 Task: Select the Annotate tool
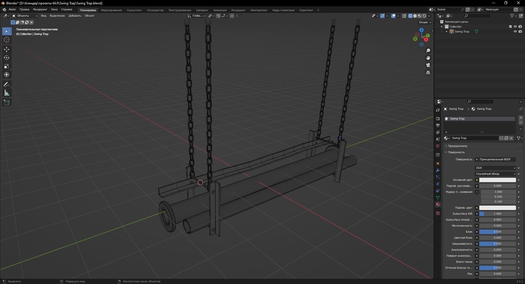[7, 85]
